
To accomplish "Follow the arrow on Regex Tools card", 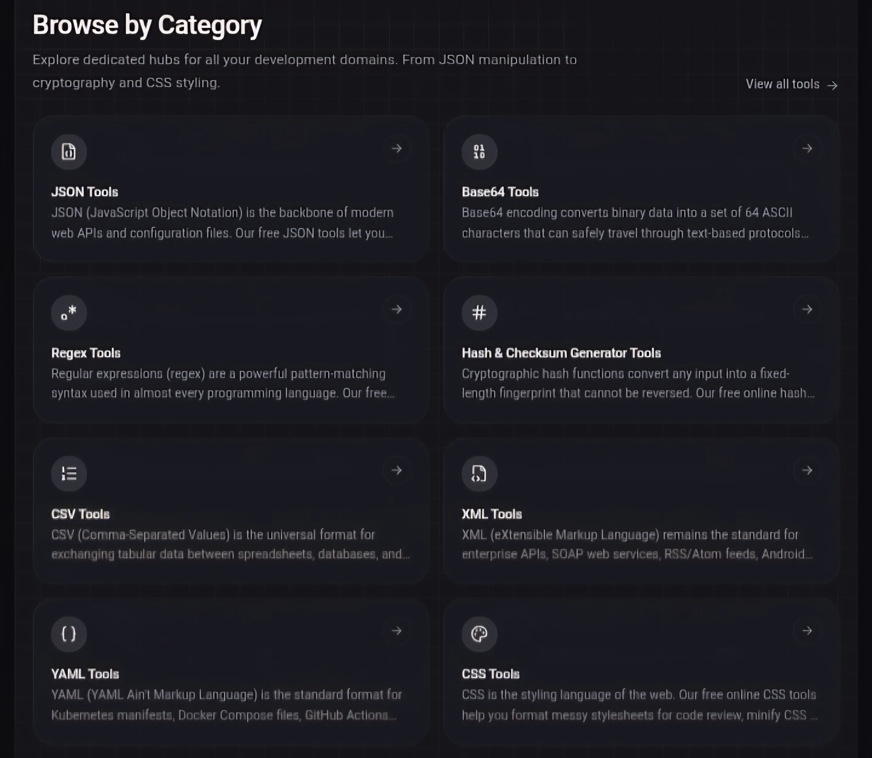I will (396, 310).
